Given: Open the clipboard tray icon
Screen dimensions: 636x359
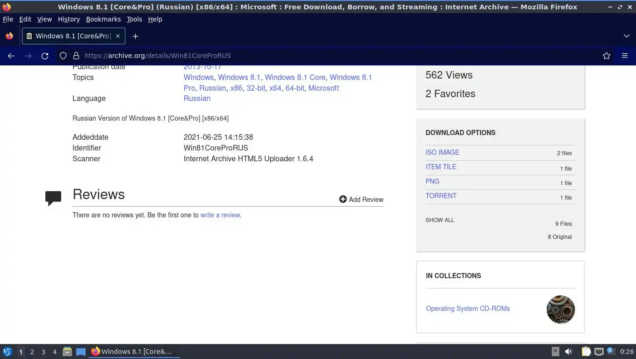Looking at the screenshot, I should click(x=586, y=352).
